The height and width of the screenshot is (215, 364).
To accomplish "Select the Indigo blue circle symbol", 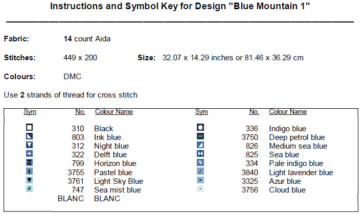I will click(200, 128).
